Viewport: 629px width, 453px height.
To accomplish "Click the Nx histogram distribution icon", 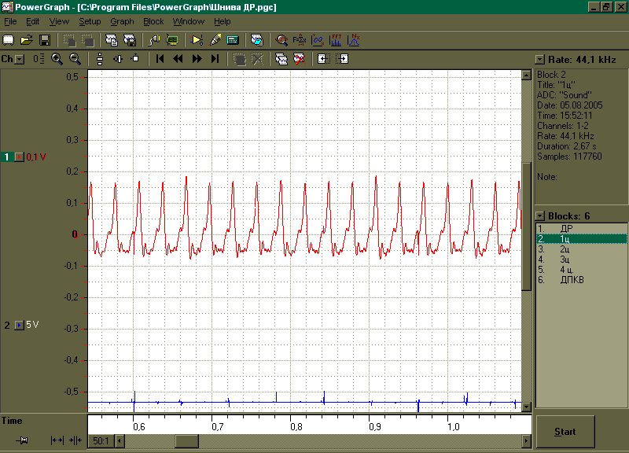I will click(354, 40).
